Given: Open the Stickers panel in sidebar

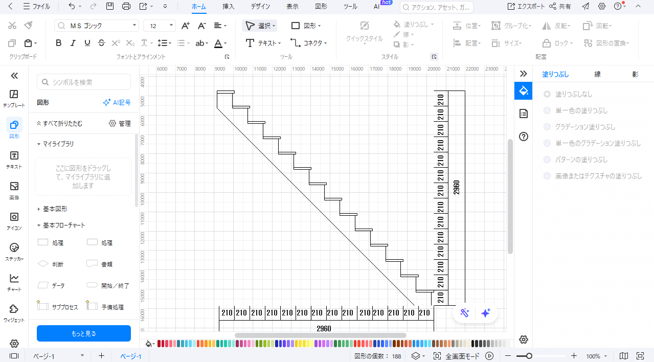Looking at the screenshot, I should [x=14, y=251].
